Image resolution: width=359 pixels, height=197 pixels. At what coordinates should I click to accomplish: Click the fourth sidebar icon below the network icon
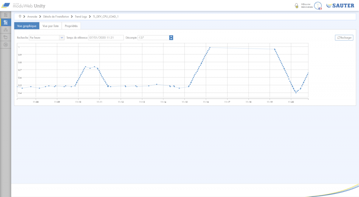point(6,37)
